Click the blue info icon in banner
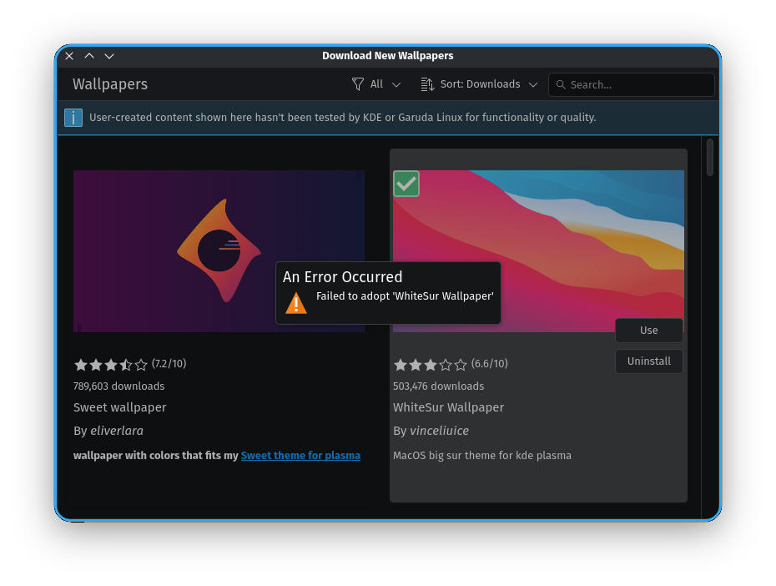This screenshot has height=586, width=776. 73,118
